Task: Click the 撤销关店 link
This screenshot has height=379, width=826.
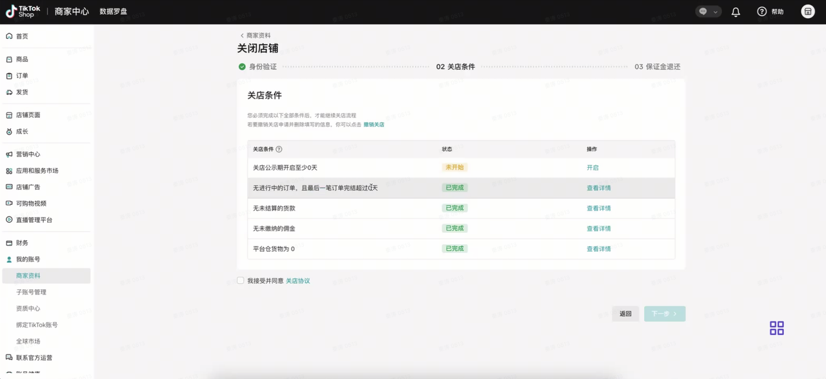Action: 374,125
